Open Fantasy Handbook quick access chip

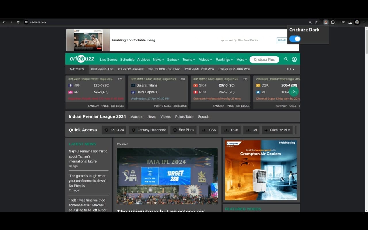(x=148, y=130)
